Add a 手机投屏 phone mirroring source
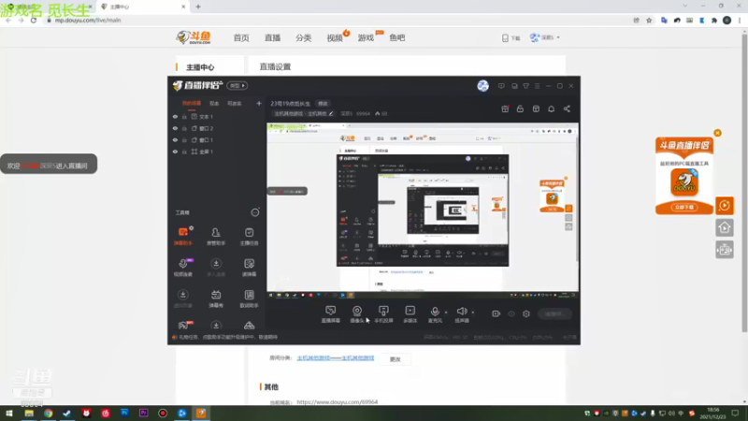Image resolution: width=748 pixels, height=421 pixels. [x=383, y=314]
